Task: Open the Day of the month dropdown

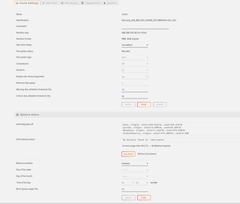Action: coord(135,177)
